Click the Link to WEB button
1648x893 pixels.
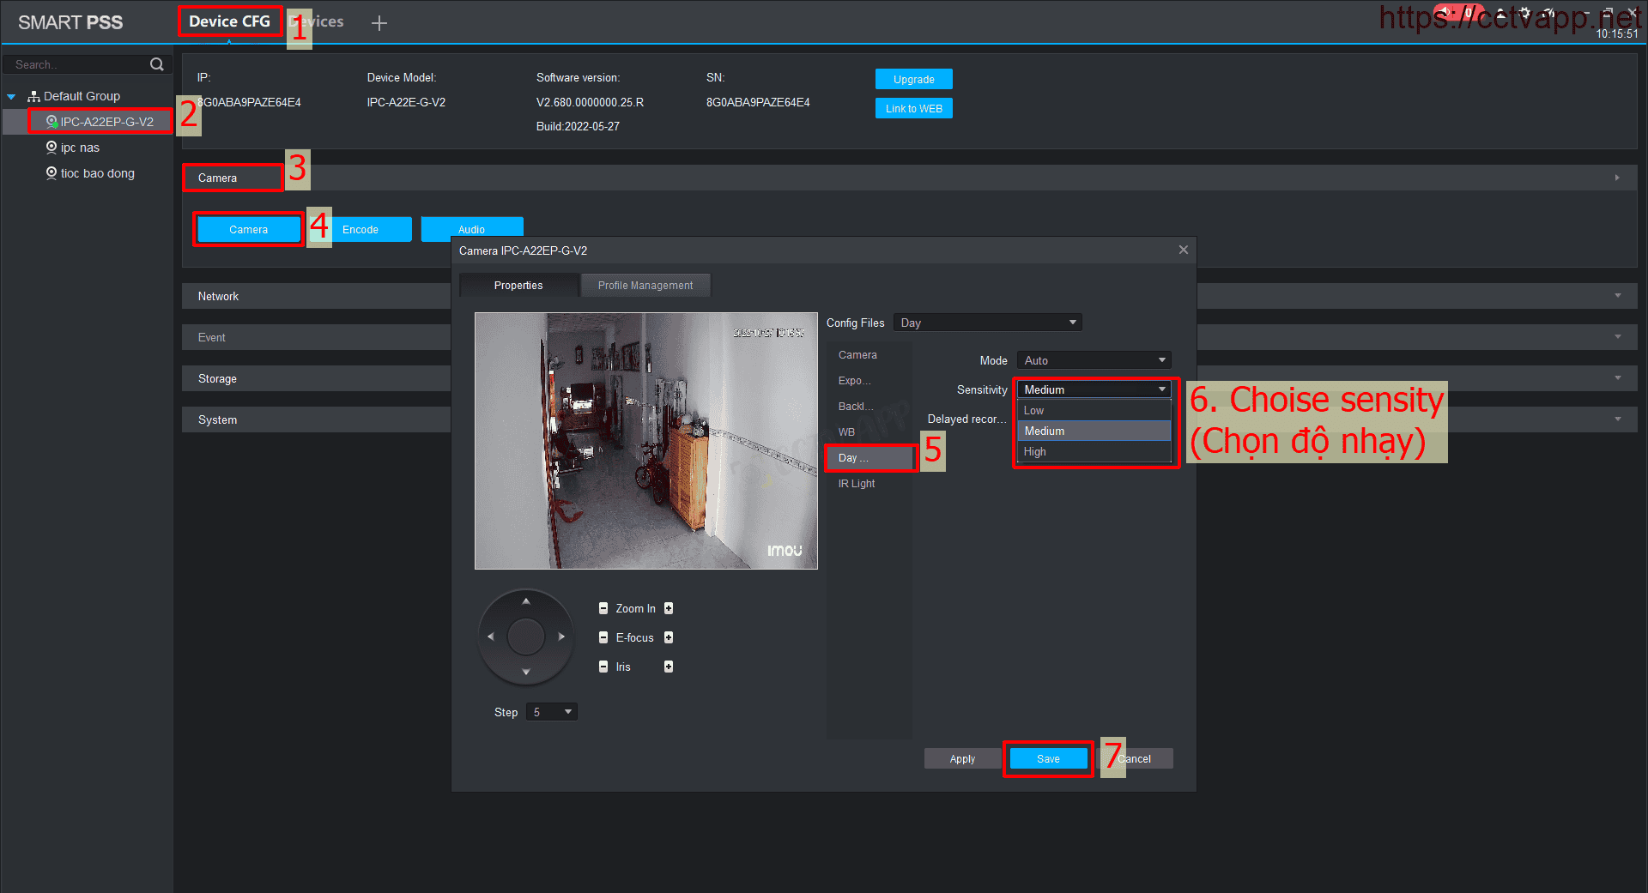[x=913, y=109]
